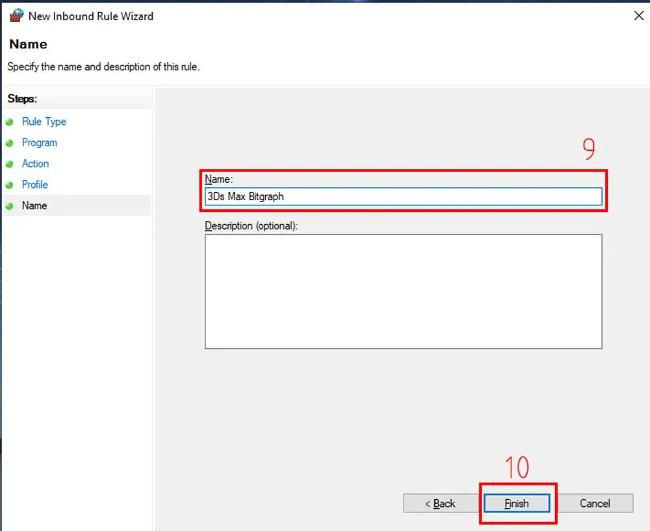This screenshot has width=650, height=531.
Task: Click the 'Description (optional):' label
Action: point(251,226)
